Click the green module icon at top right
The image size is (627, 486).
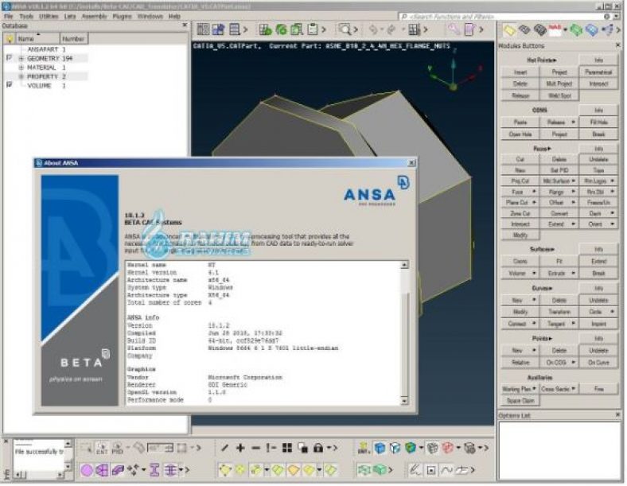[x=576, y=30]
